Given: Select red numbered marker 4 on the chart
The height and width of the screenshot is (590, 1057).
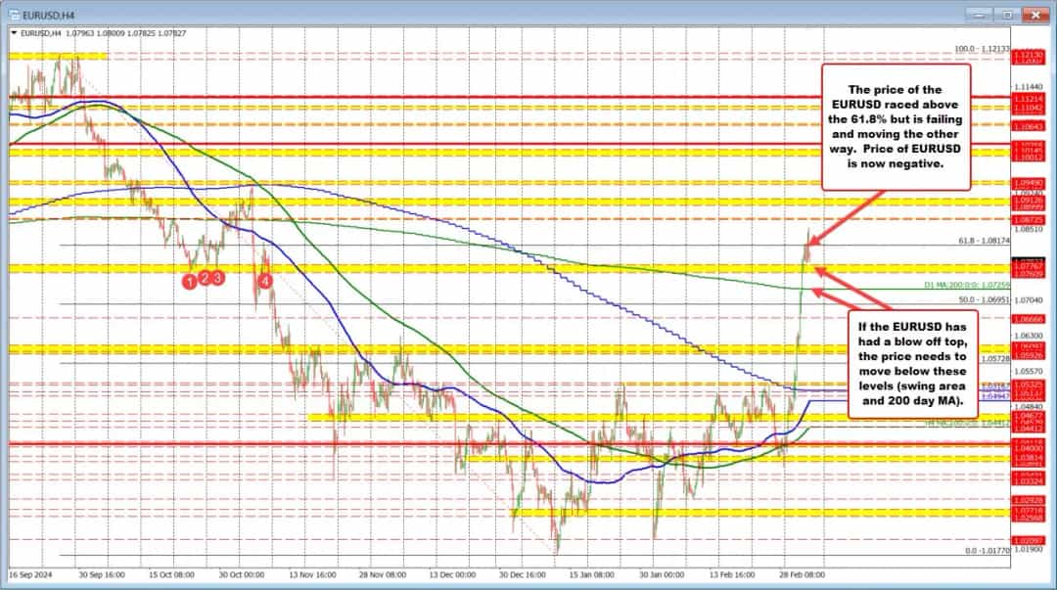Looking at the screenshot, I should click(x=264, y=281).
